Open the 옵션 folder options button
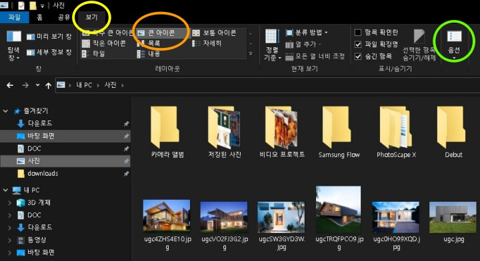 click(x=454, y=45)
